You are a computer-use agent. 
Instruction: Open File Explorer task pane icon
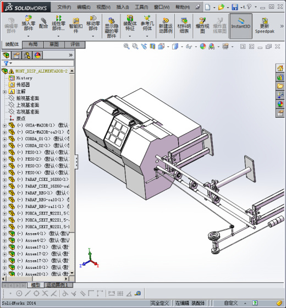click(x=280, y=86)
